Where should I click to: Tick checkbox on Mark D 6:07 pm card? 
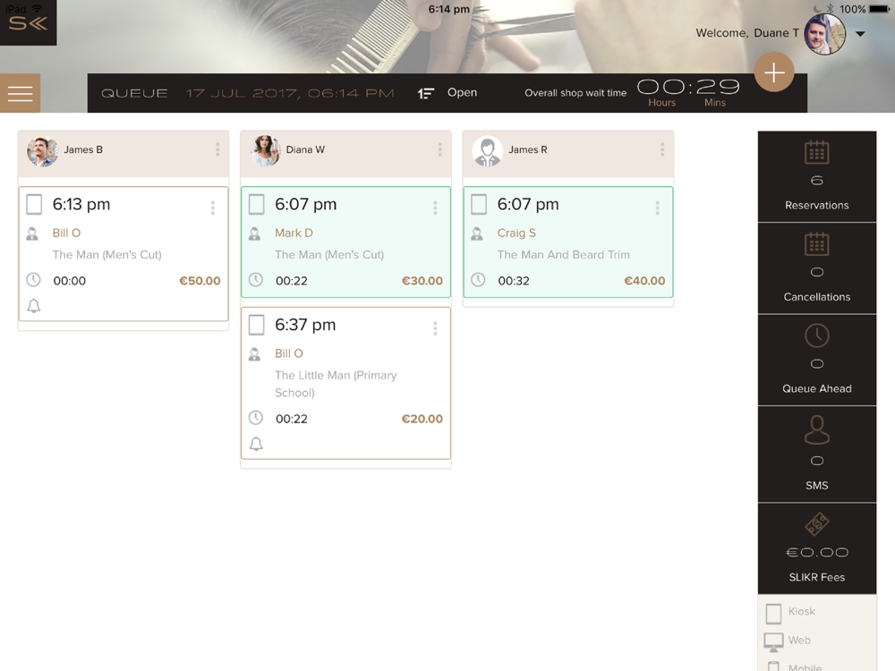[x=256, y=204]
